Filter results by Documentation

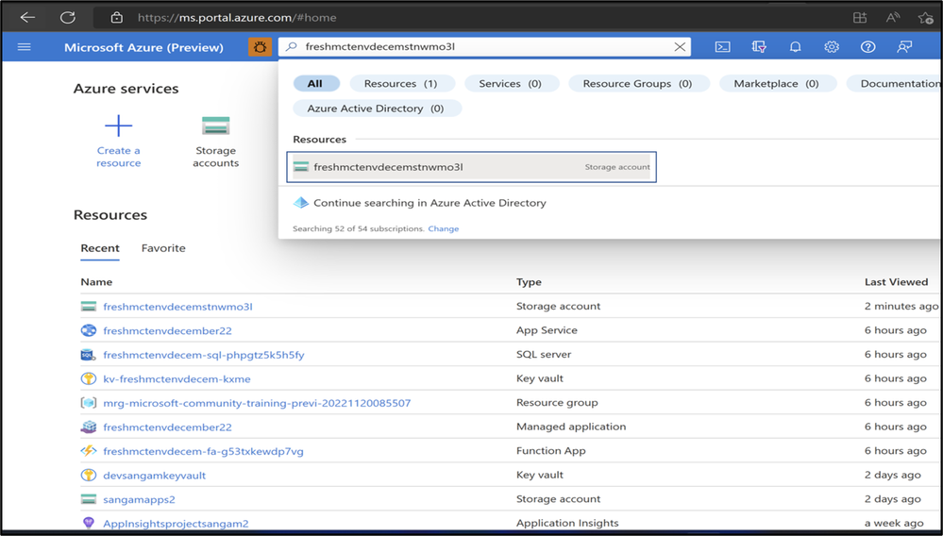coord(894,84)
